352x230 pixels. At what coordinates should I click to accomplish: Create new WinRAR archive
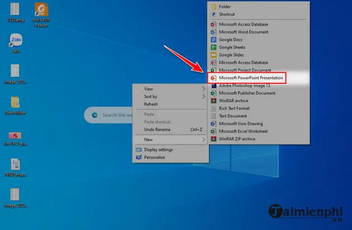tap(259, 101)
